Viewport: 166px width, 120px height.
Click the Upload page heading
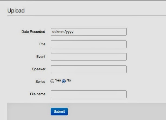pyautogui.click(x=16, y=11)
